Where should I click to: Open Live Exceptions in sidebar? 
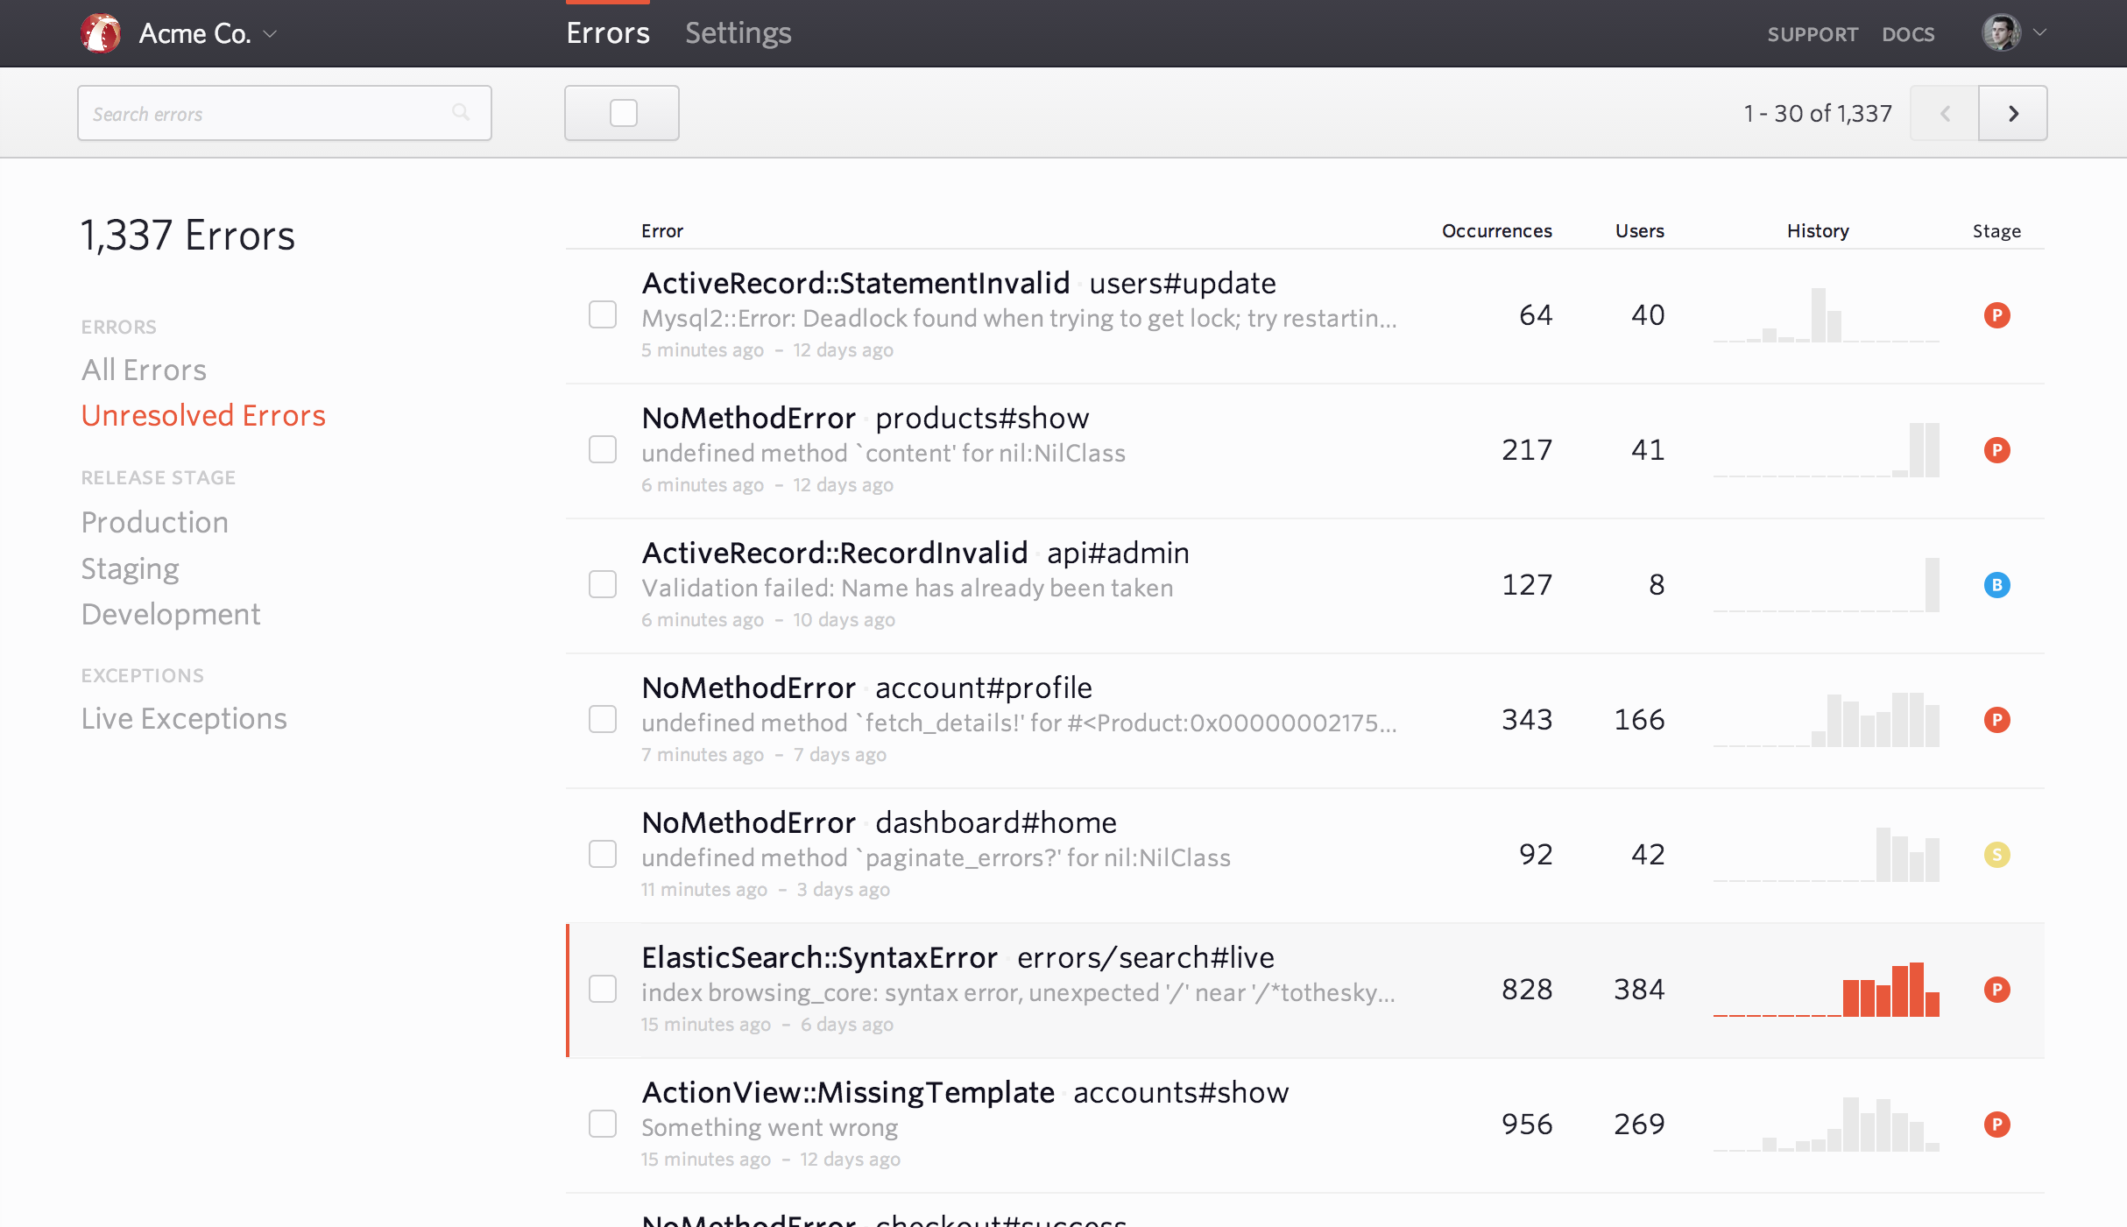click(184, 718)
